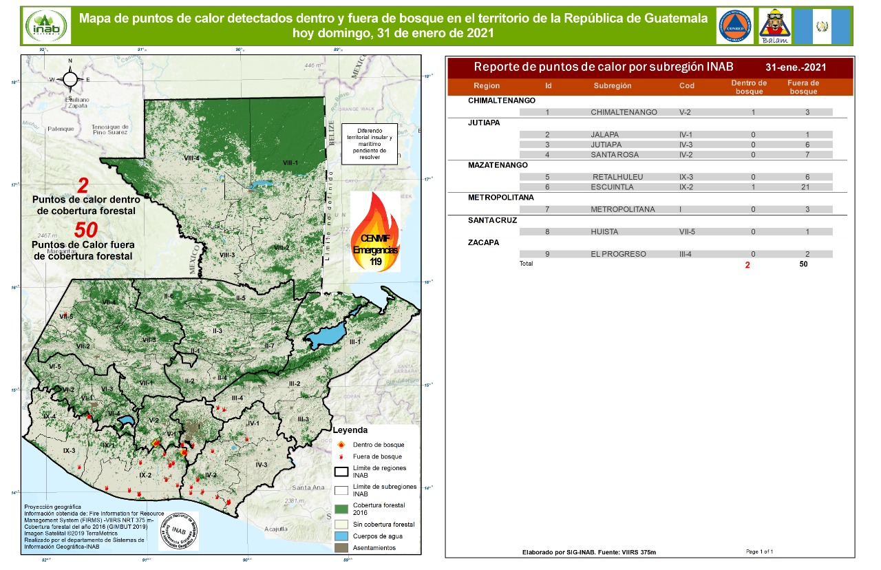Click the round INAB stamp below the map

point(178,531)
